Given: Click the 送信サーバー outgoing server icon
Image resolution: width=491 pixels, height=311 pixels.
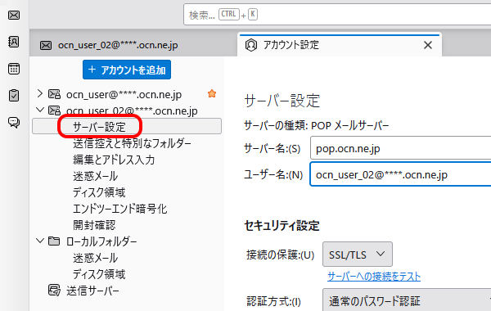Looking at the screenshot, I should tap(54, 291).
